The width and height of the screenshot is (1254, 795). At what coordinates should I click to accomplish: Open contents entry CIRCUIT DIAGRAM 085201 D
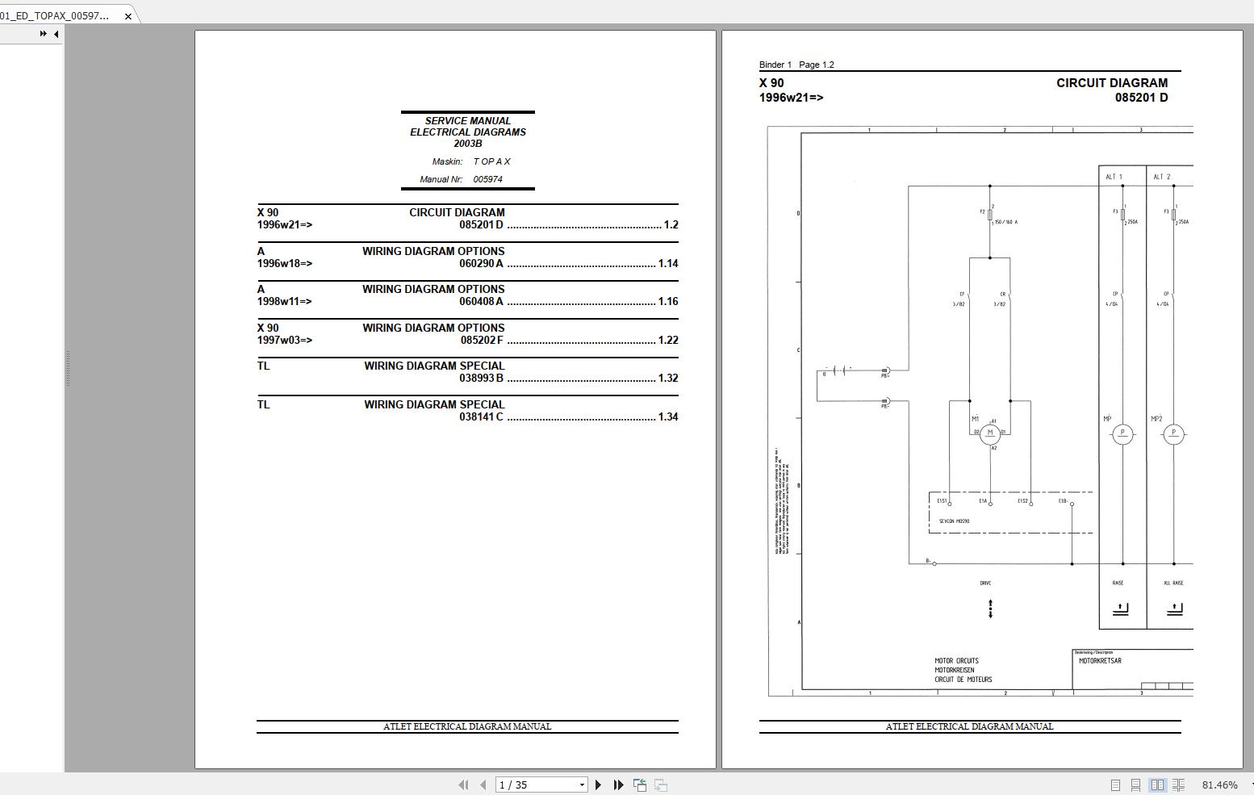click(x=467, y=219)
